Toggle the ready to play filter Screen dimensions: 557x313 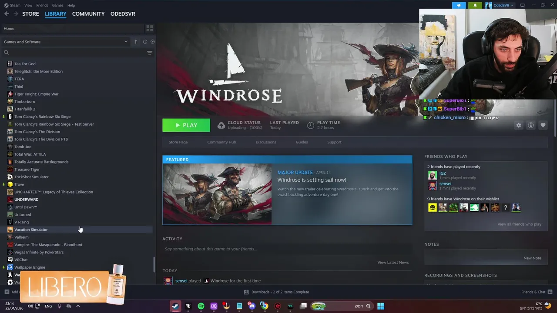[152, 42]
